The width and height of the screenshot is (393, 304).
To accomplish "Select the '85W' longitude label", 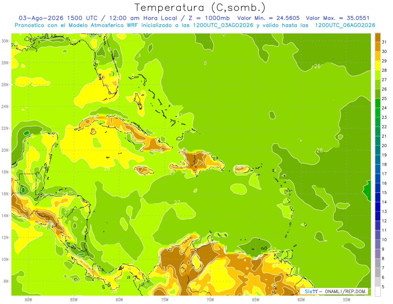I will (x=74, y=300).
